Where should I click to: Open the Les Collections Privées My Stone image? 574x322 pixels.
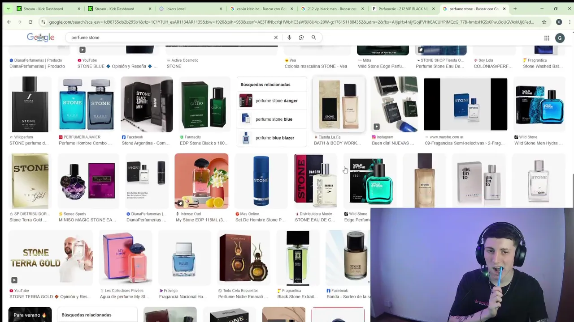126,258
